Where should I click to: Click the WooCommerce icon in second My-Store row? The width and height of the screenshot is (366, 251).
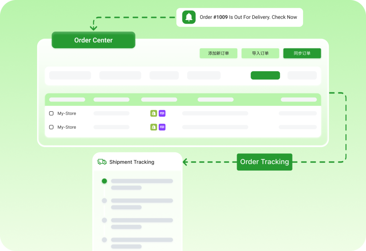click(x=162, y=127)
